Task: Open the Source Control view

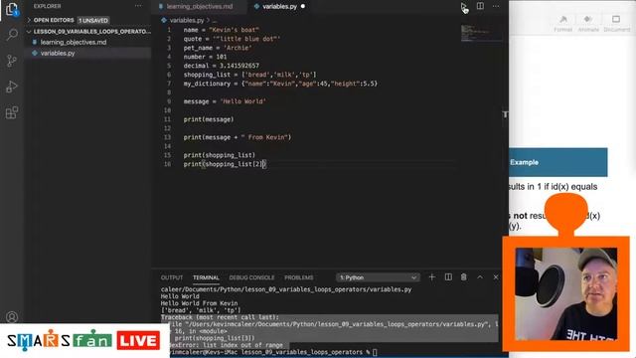Action: [x=12, y=61]
